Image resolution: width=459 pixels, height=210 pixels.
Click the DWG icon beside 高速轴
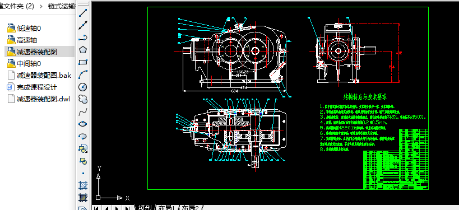(x=11, y=40)
